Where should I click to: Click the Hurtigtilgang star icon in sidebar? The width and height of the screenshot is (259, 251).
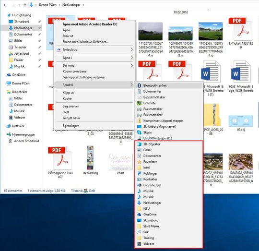9,15
